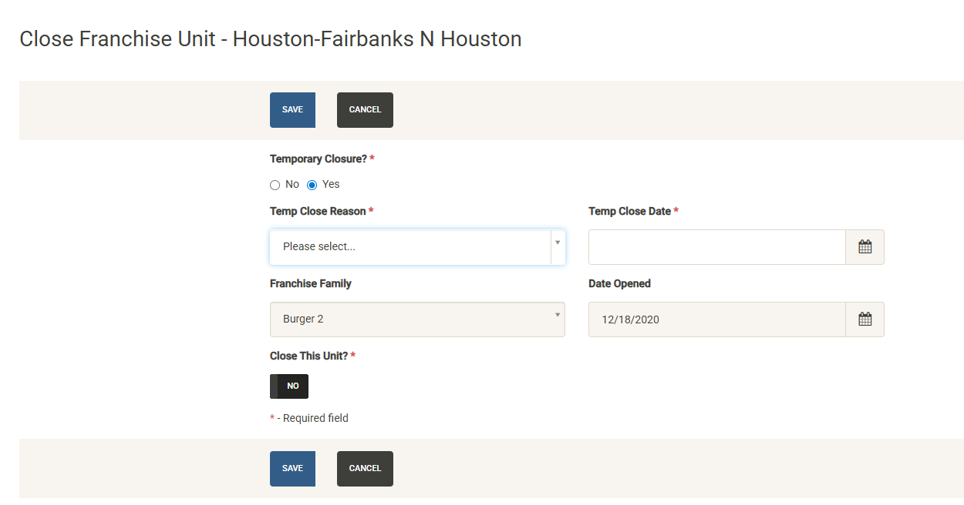964x505 pixels.
Task: Click the Date Opened field showing 12/18/2020
Action: tap(716, 319)
